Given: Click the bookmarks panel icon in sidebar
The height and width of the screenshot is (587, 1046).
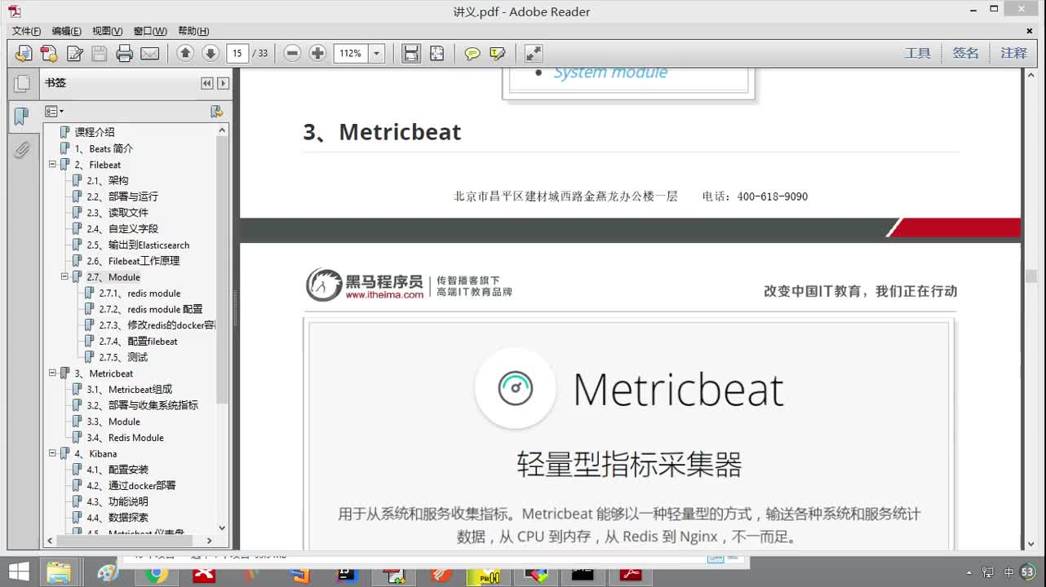Looking at the screenshot, I should 22,117.
